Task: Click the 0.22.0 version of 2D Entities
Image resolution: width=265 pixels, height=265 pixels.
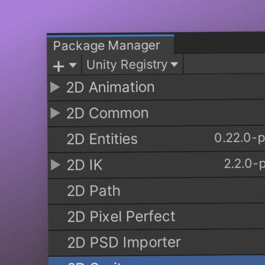Action: click(x=240, y=138)
